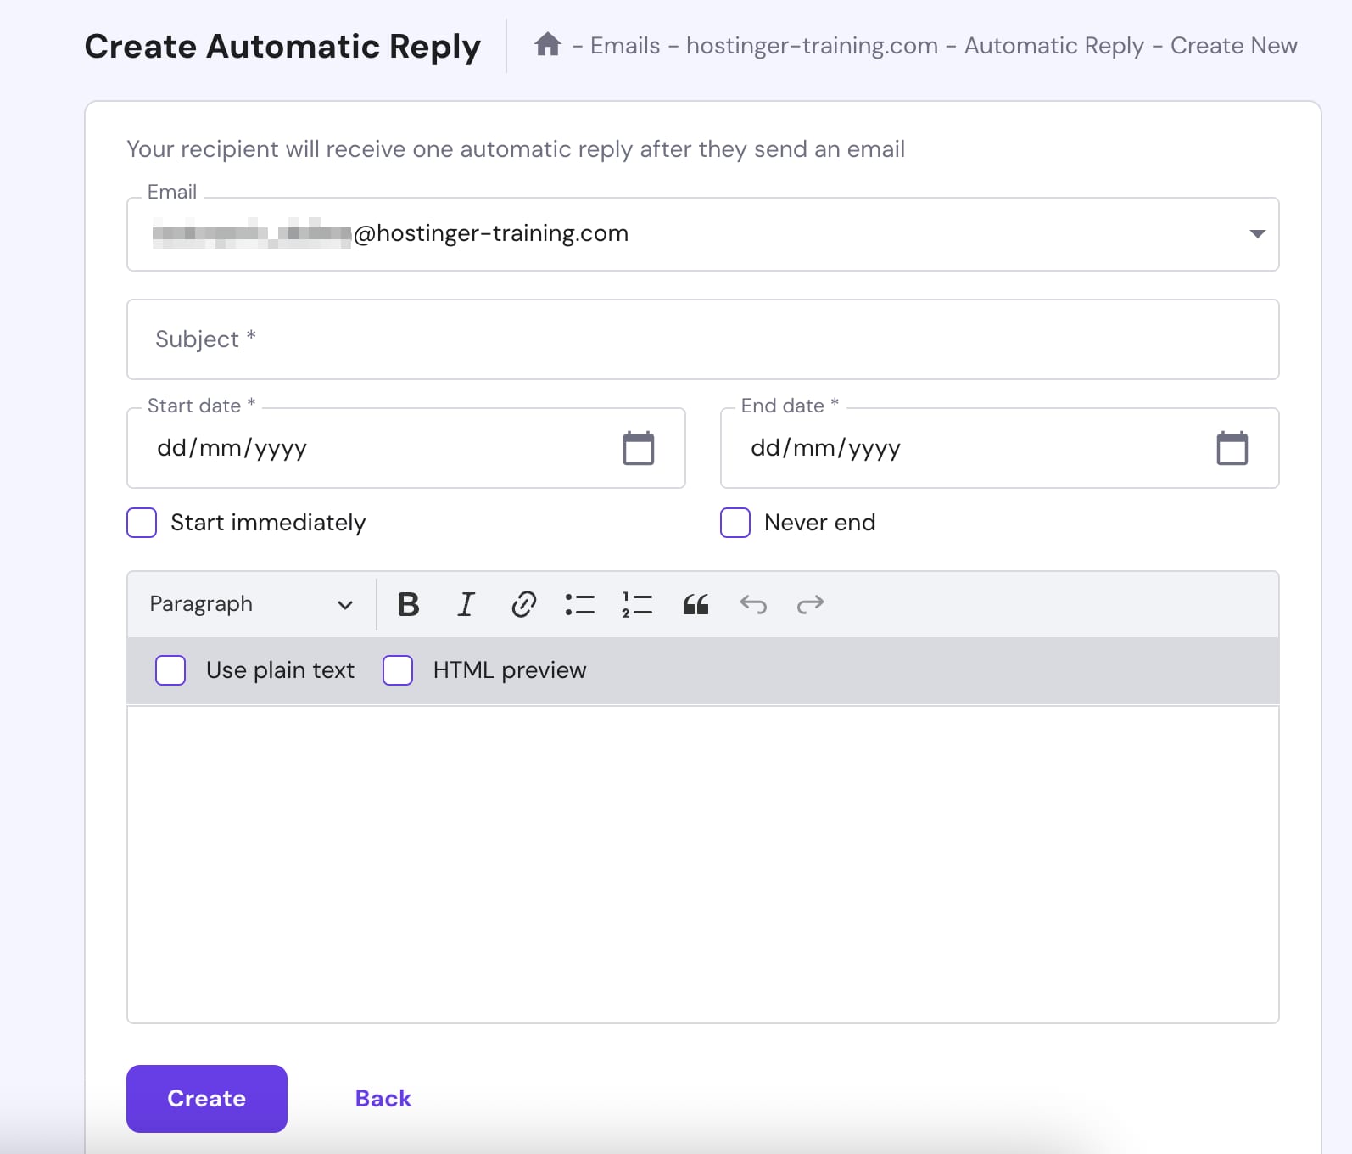Check the Never end option
This screenshot has width=1352, height=1154.
point(735,523)
